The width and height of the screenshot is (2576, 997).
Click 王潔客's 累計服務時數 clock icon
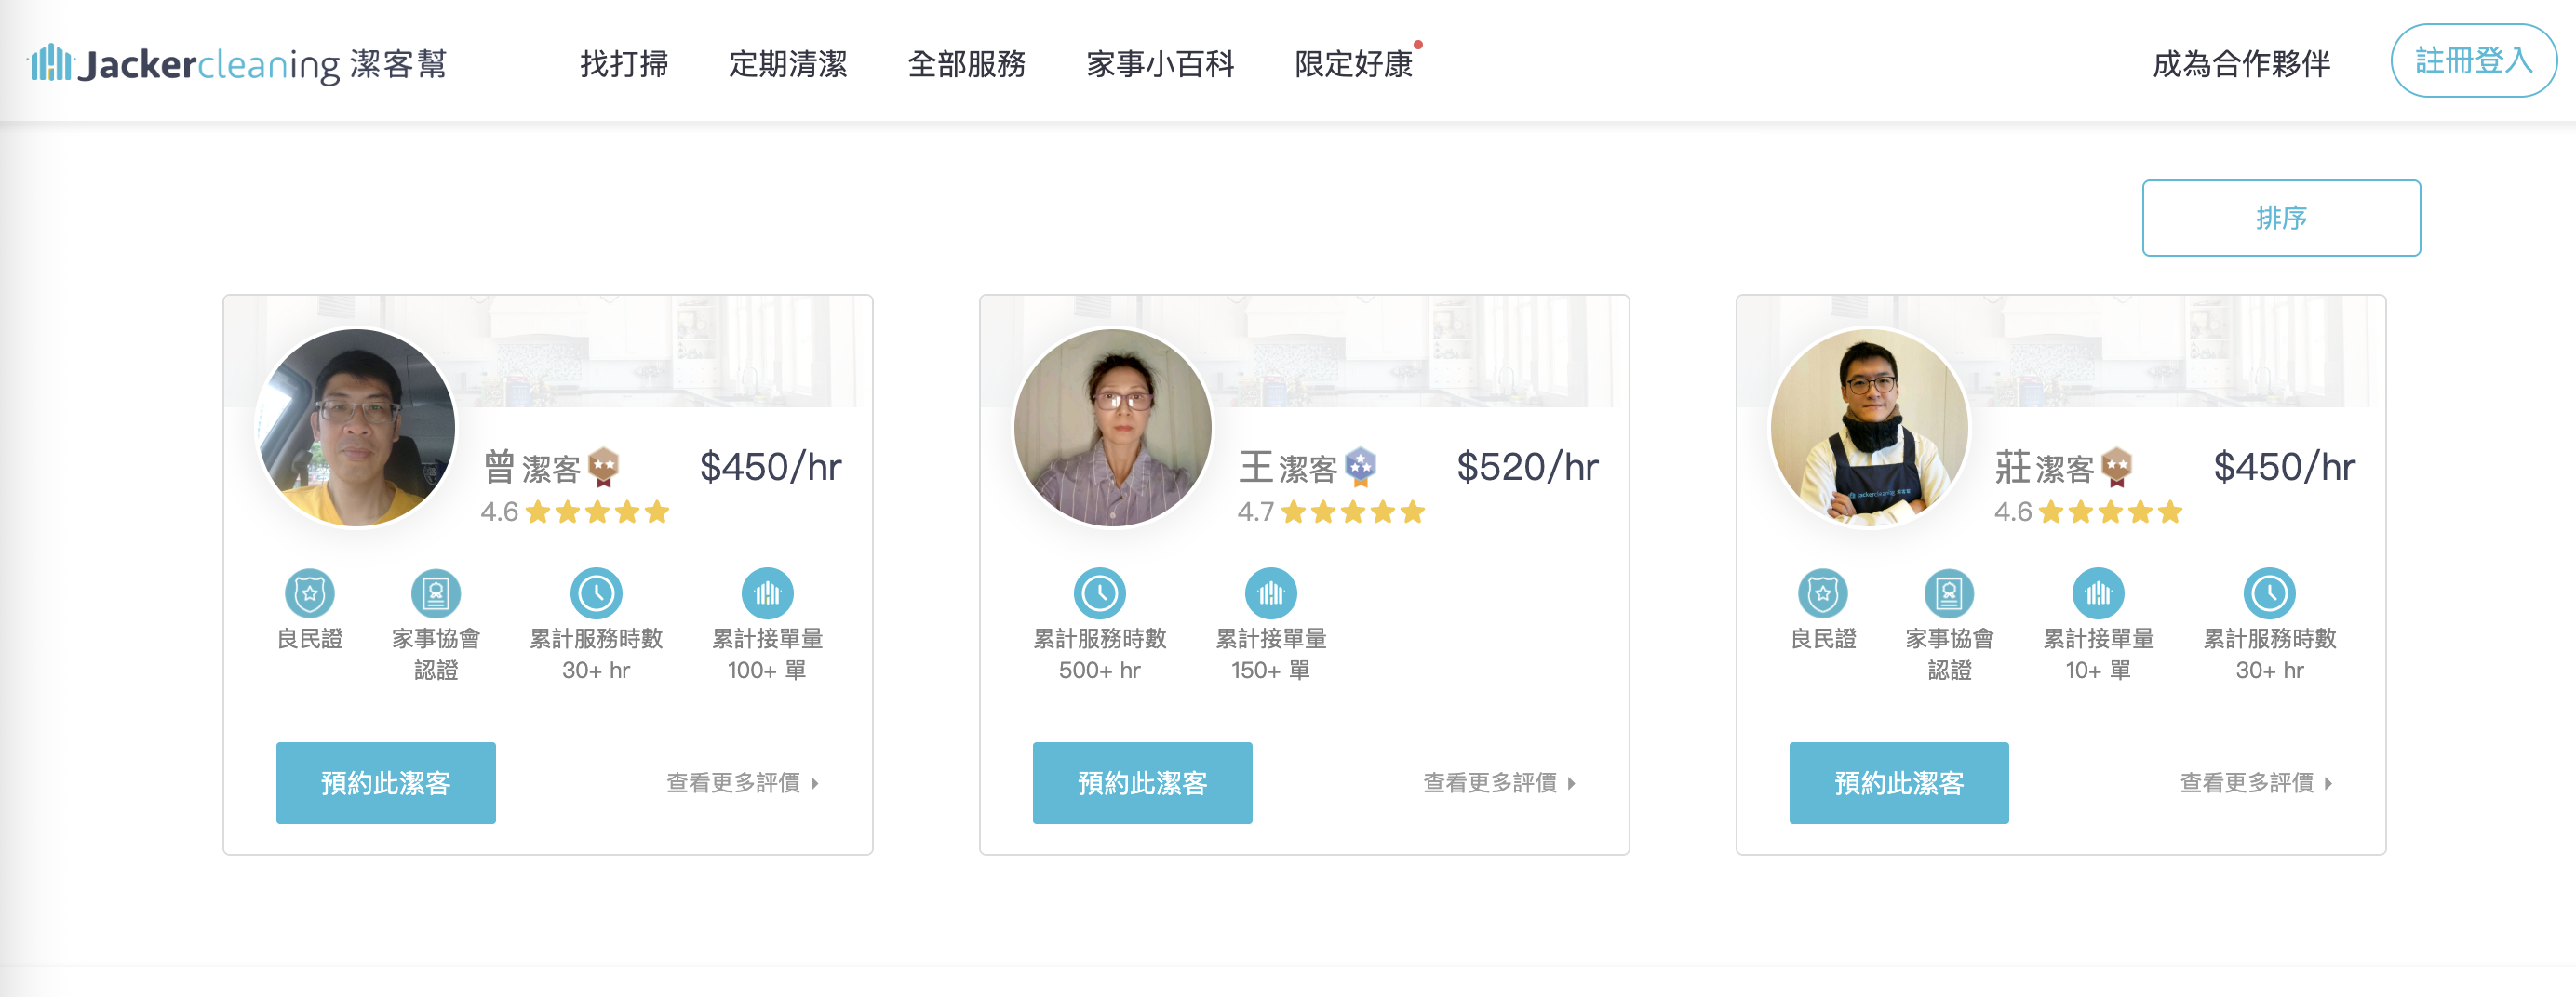(x=1099, y=593)
